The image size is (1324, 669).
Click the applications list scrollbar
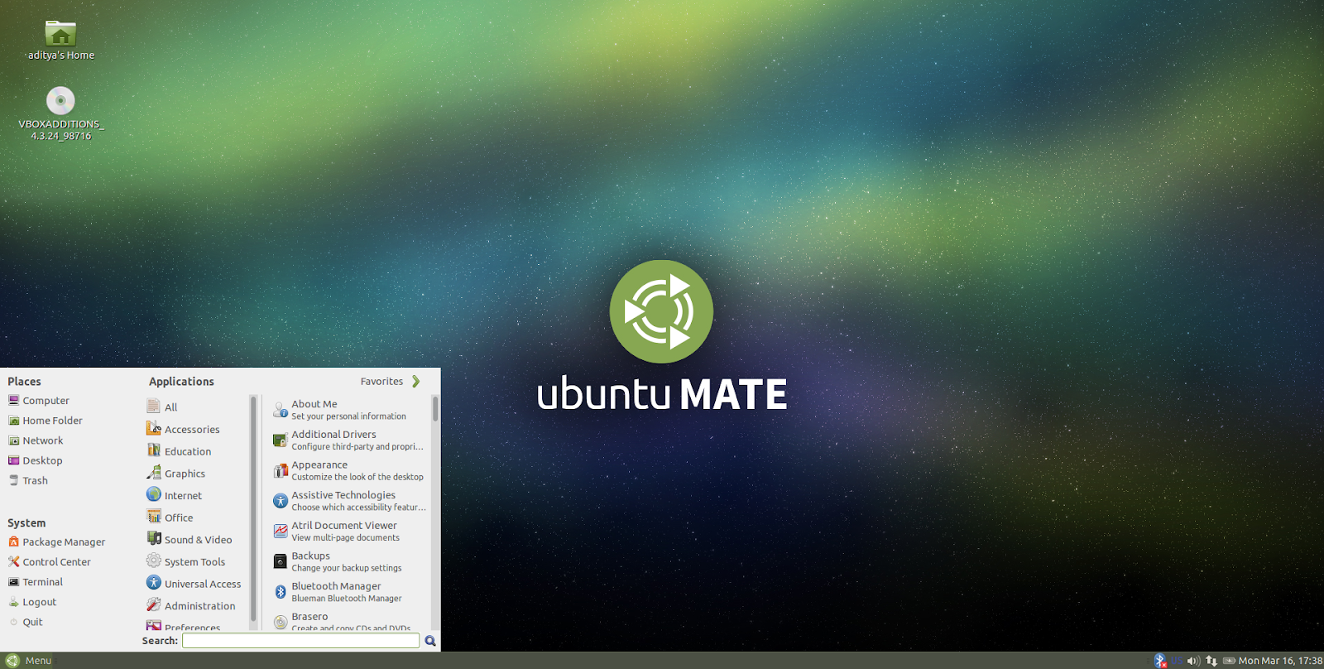click(x=434, y=410)
